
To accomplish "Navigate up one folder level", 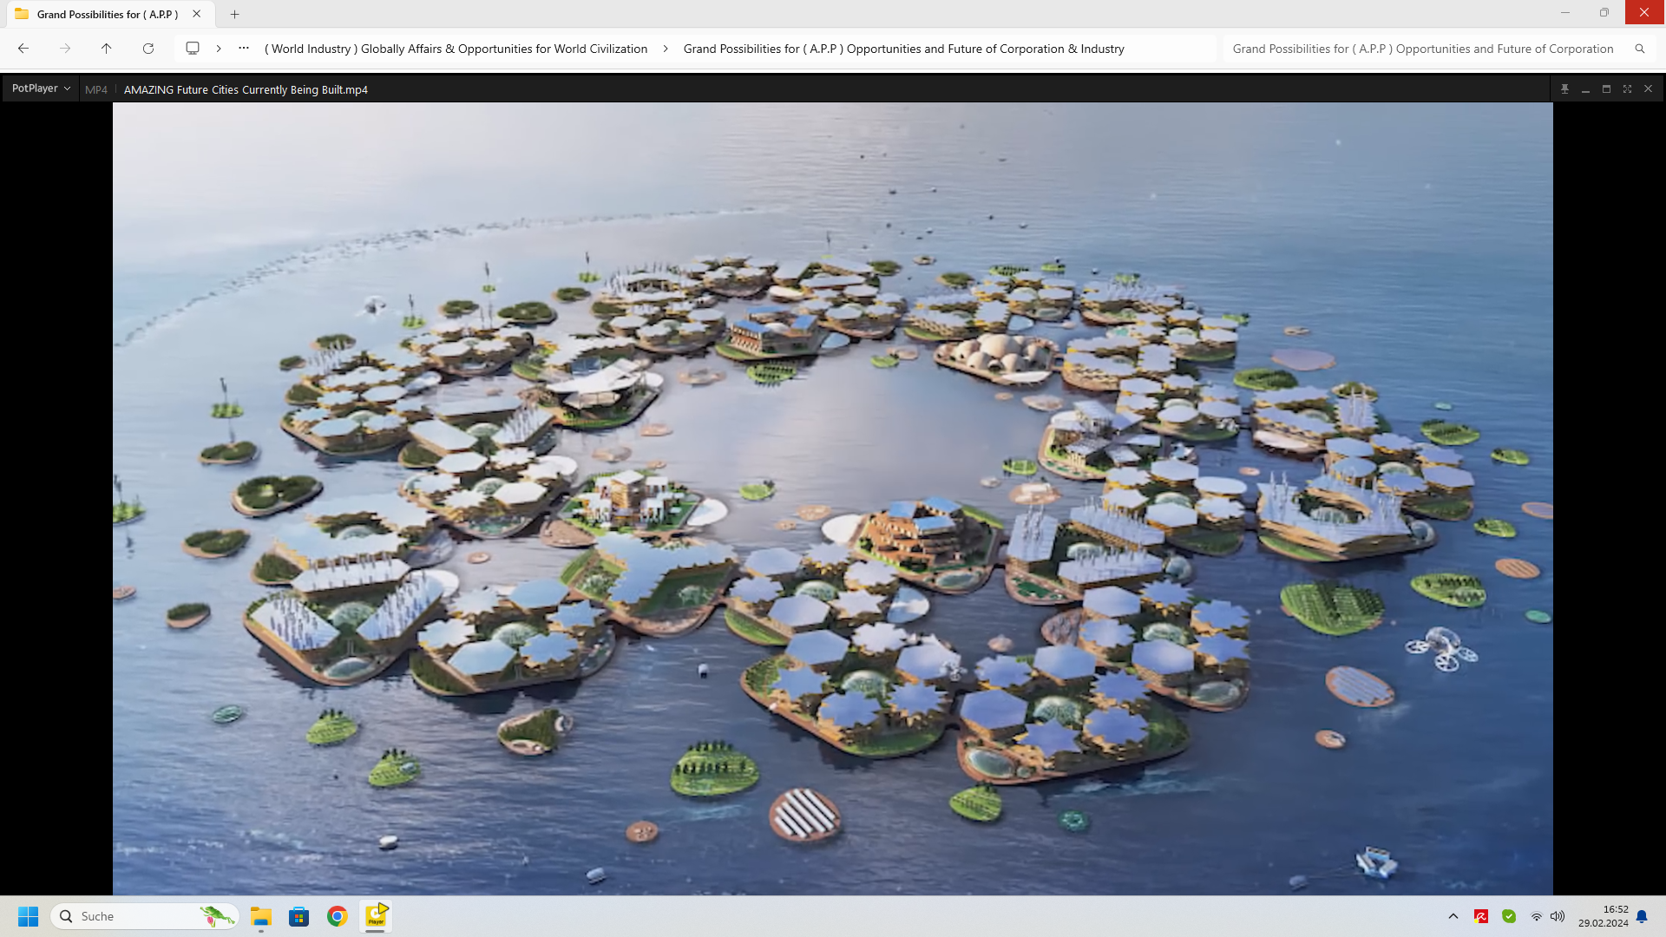I will click(107, 49).
